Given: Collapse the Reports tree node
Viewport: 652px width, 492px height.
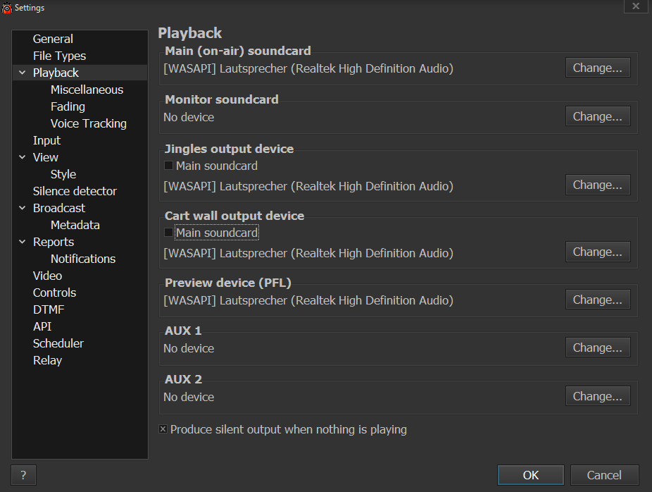Looking at the screenshot, I should coord(23,242).
